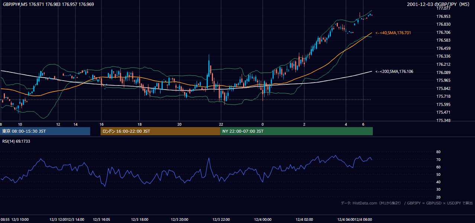
Task: Click the 40 SMA label showing 176.701
Action: (x=393, y=33)
